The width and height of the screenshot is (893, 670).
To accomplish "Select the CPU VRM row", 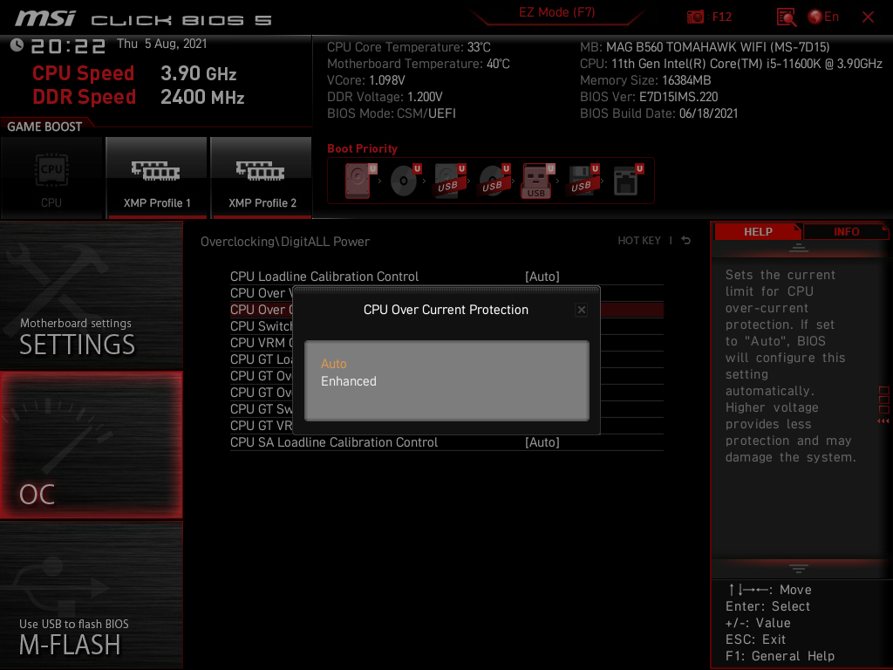I will [x=261, y=342].
